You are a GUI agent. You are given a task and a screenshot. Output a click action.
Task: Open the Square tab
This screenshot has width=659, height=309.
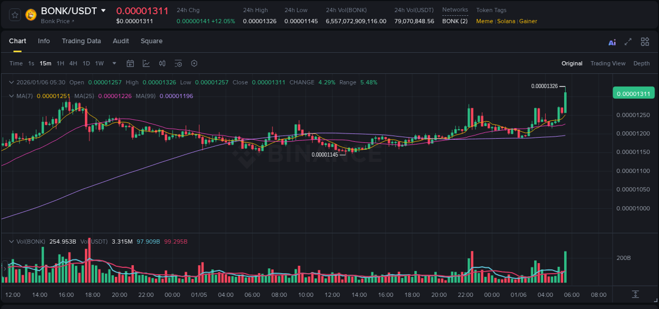pyautogui.click(x=151, y=41)
